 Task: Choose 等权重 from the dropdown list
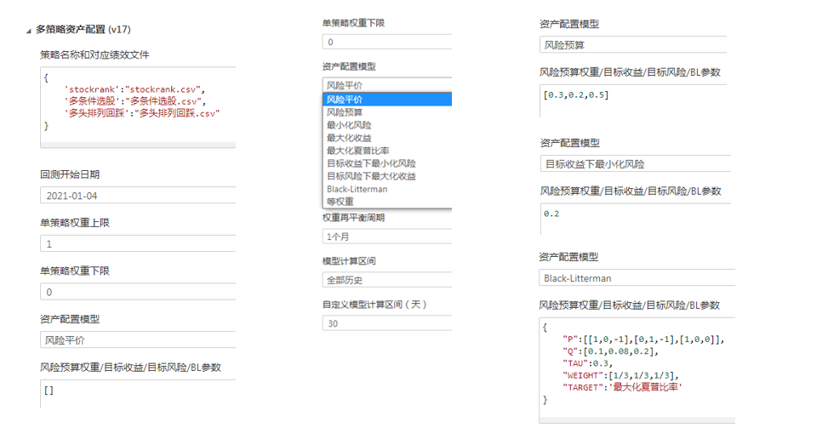click(x=387, y=201)
